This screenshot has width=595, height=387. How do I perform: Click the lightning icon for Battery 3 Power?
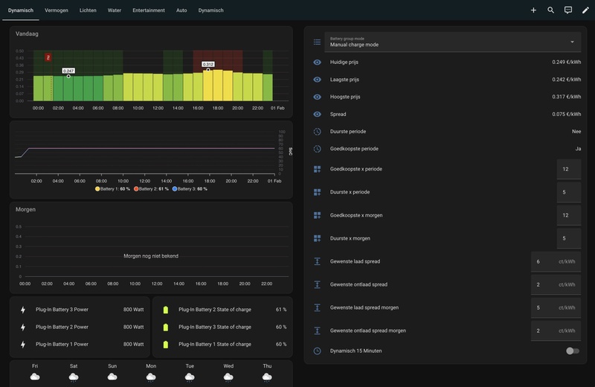(23, 310)
